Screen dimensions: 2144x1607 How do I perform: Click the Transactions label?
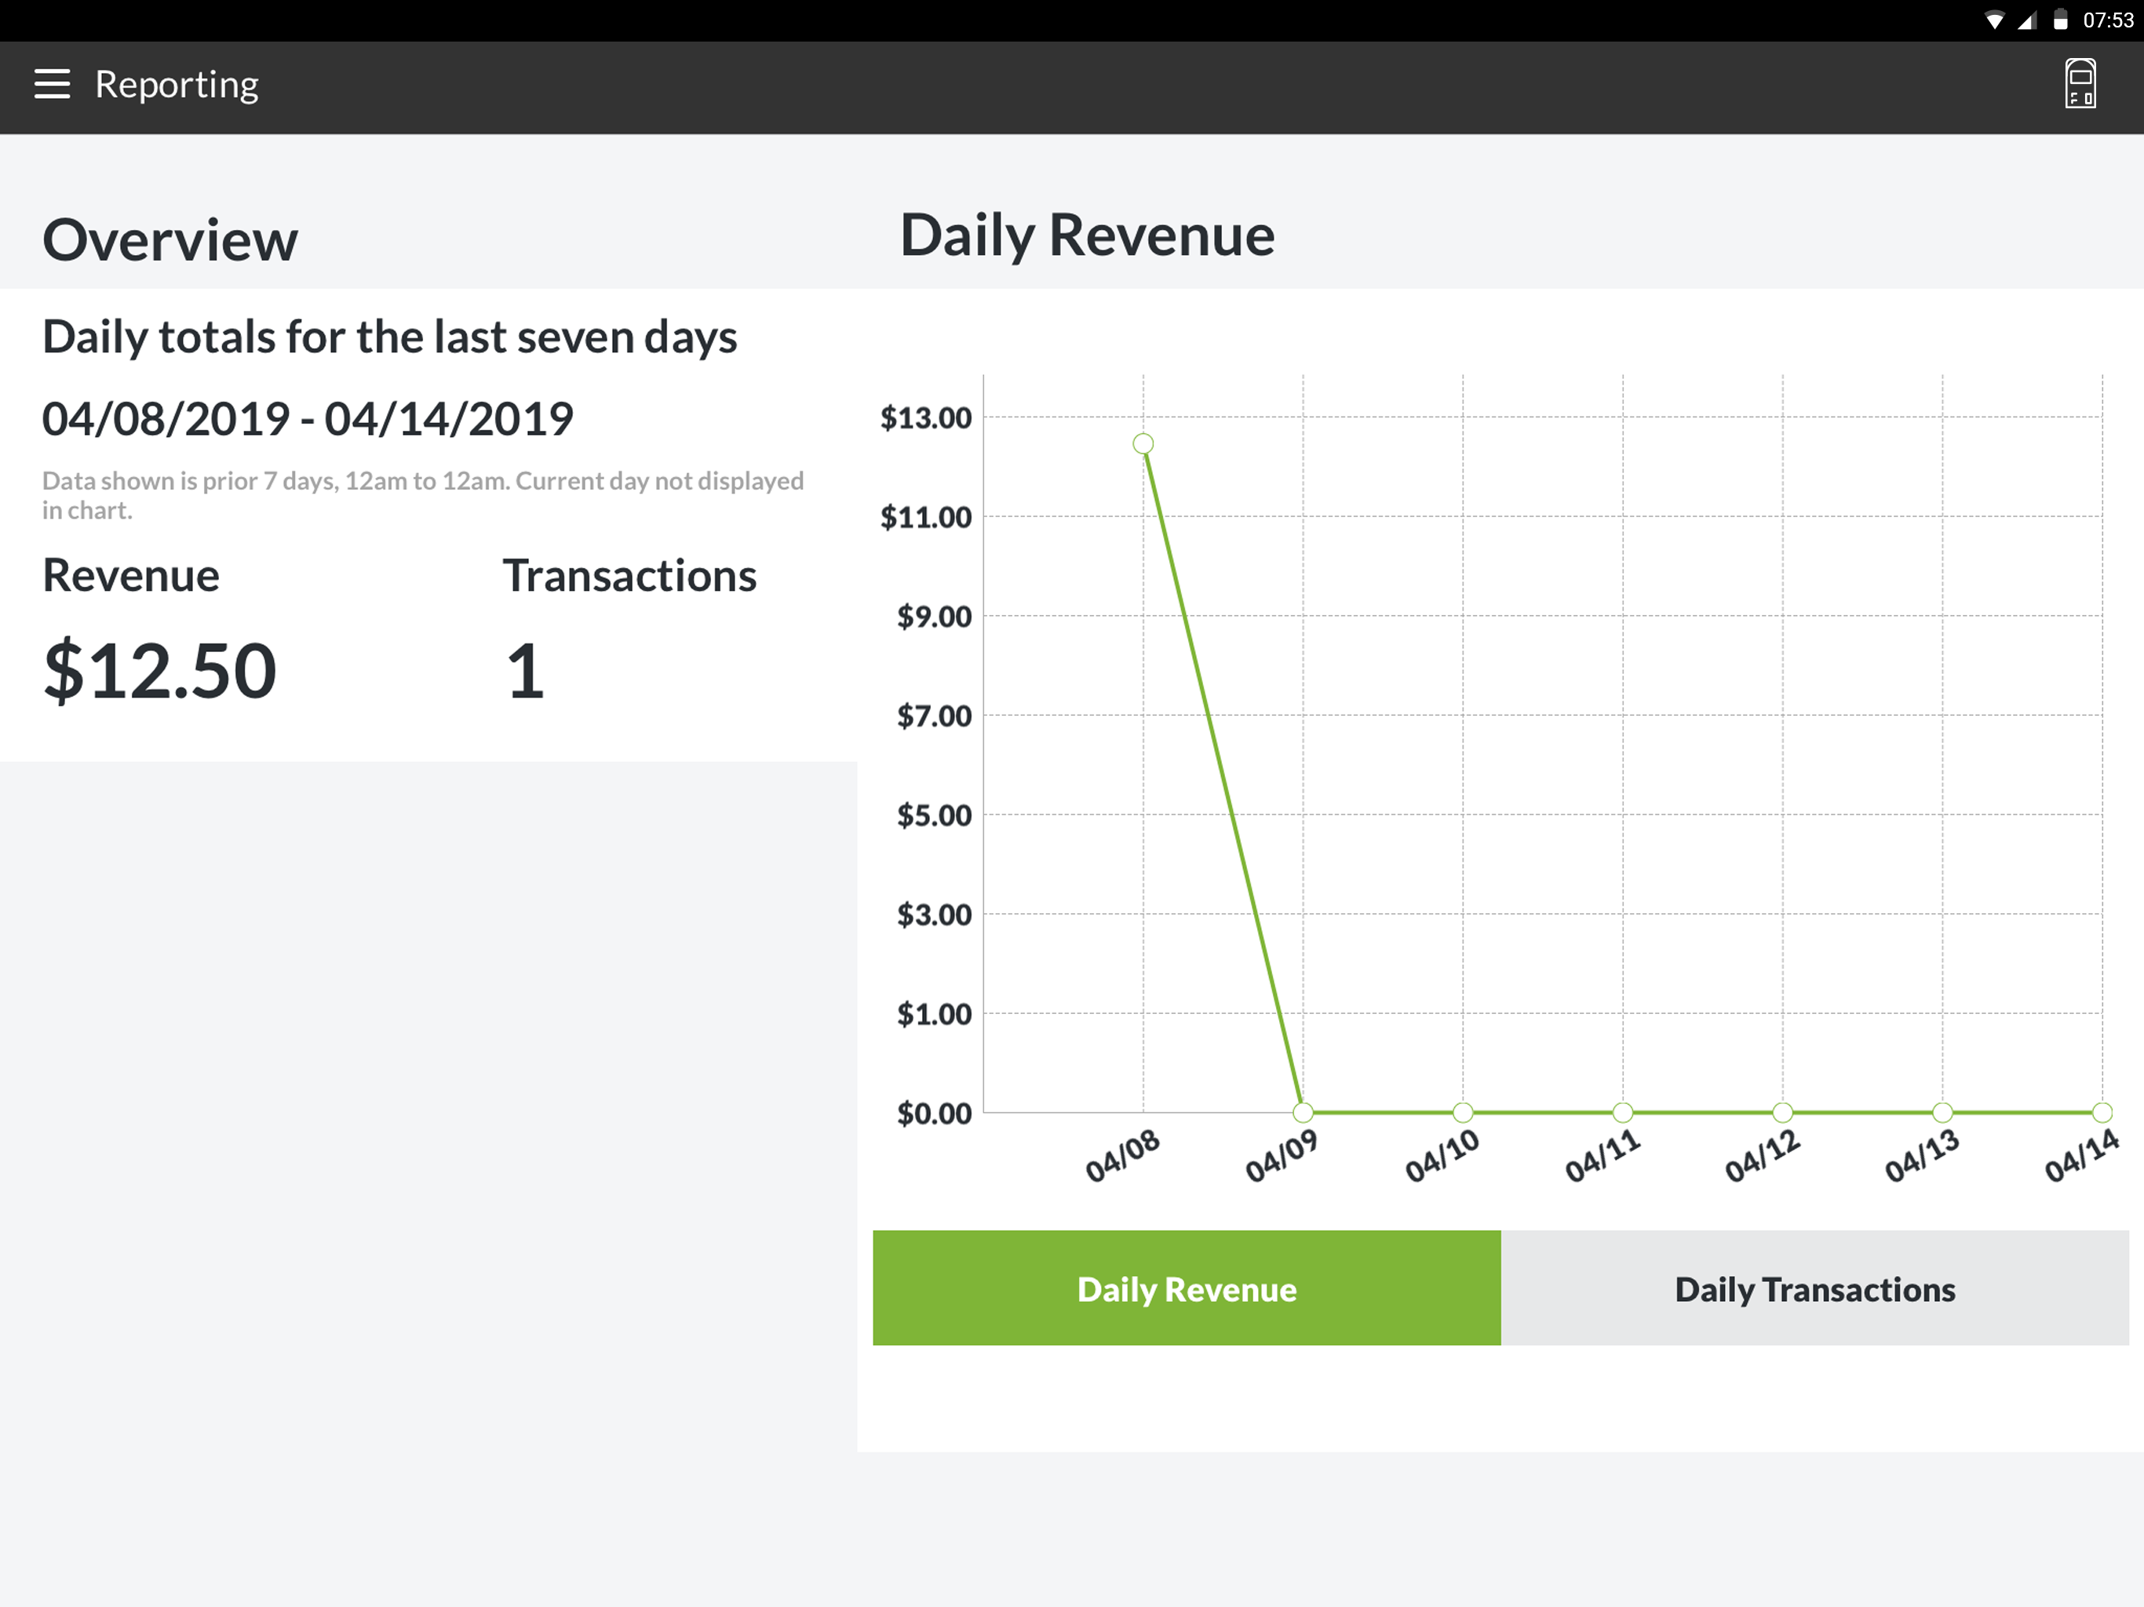(629, 574)
